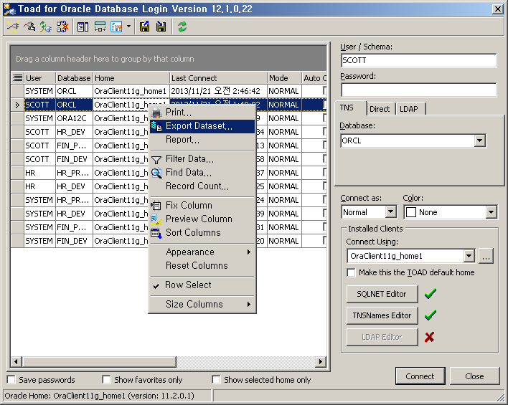
Task: Click the new connection spark-plug toolbar icon
Action: 13,27
